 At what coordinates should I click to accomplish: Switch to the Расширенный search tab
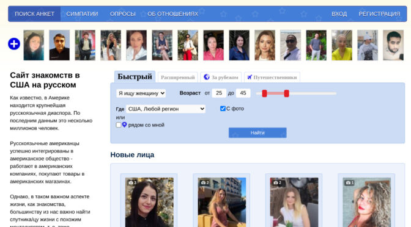(178, 77)
